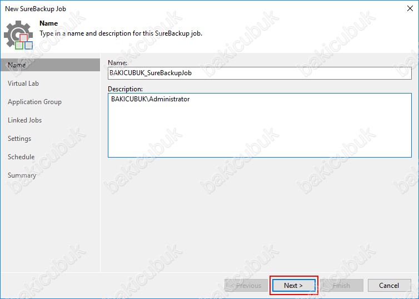Cancel the New SureBackup Job wizard
Screen dimensions: 419x299
(390, 286)
